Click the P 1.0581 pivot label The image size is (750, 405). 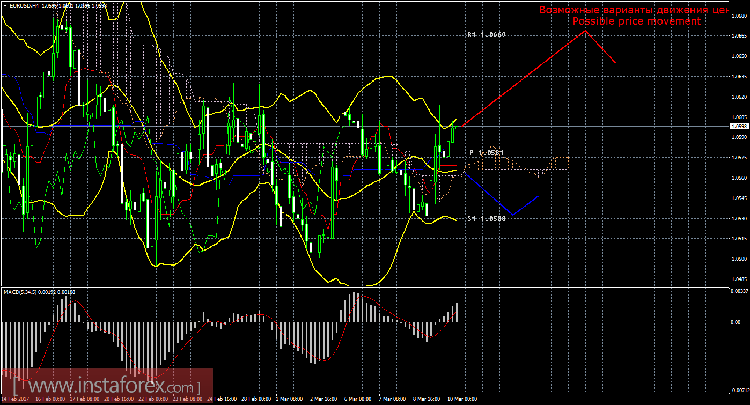(x=487, y=153)
